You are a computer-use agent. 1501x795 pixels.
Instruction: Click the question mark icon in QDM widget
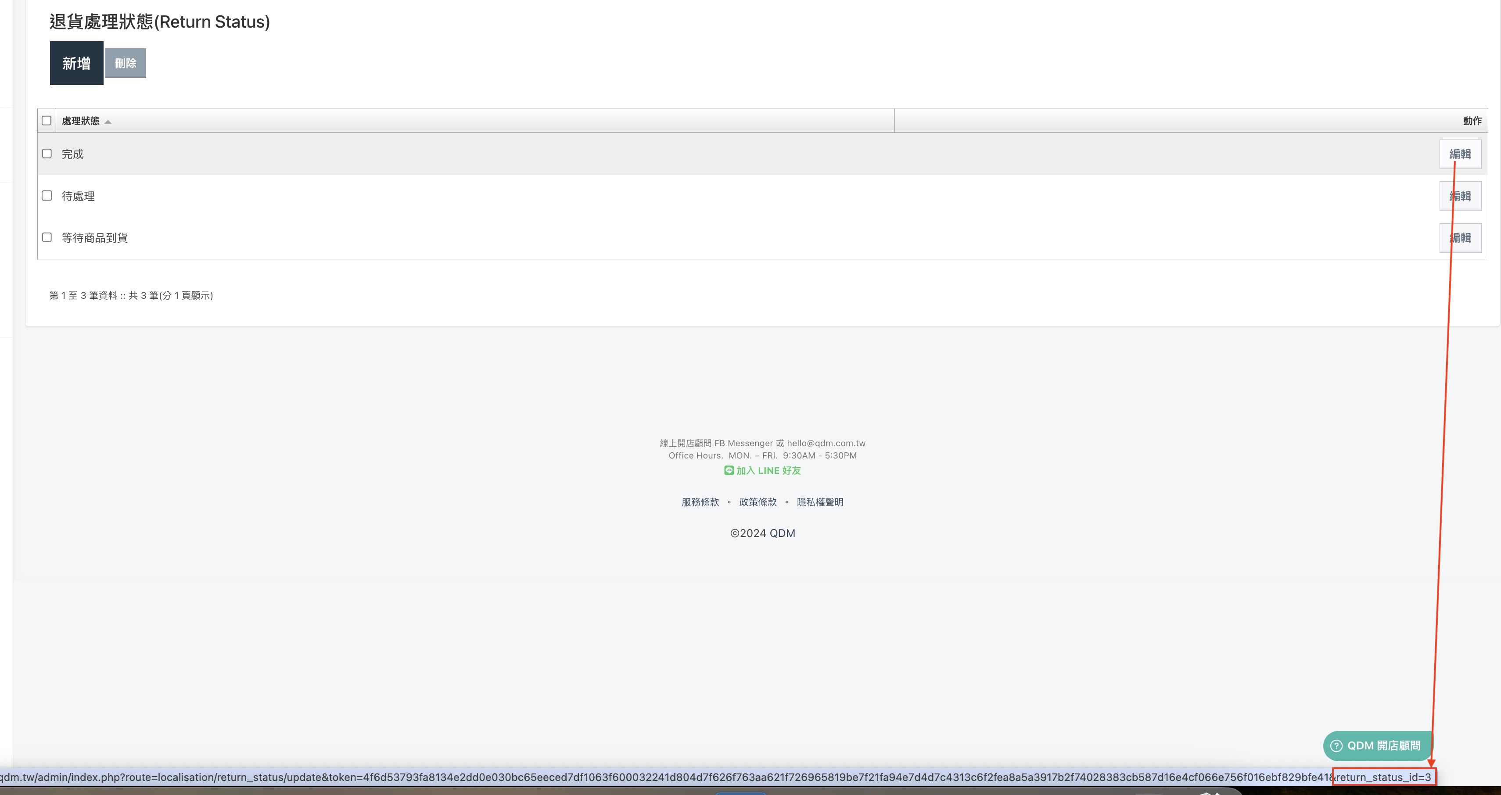point(1337,746)
